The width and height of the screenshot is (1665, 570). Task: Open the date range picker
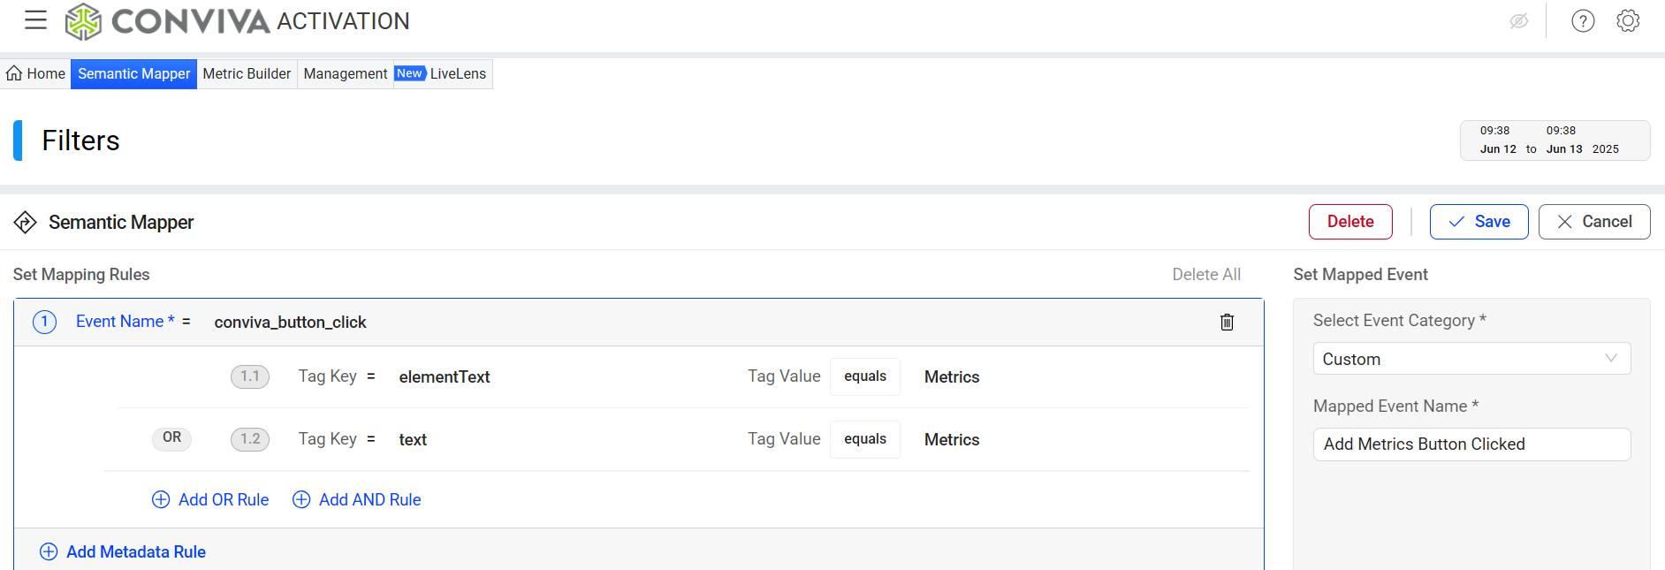click(x=1554, y=141)
